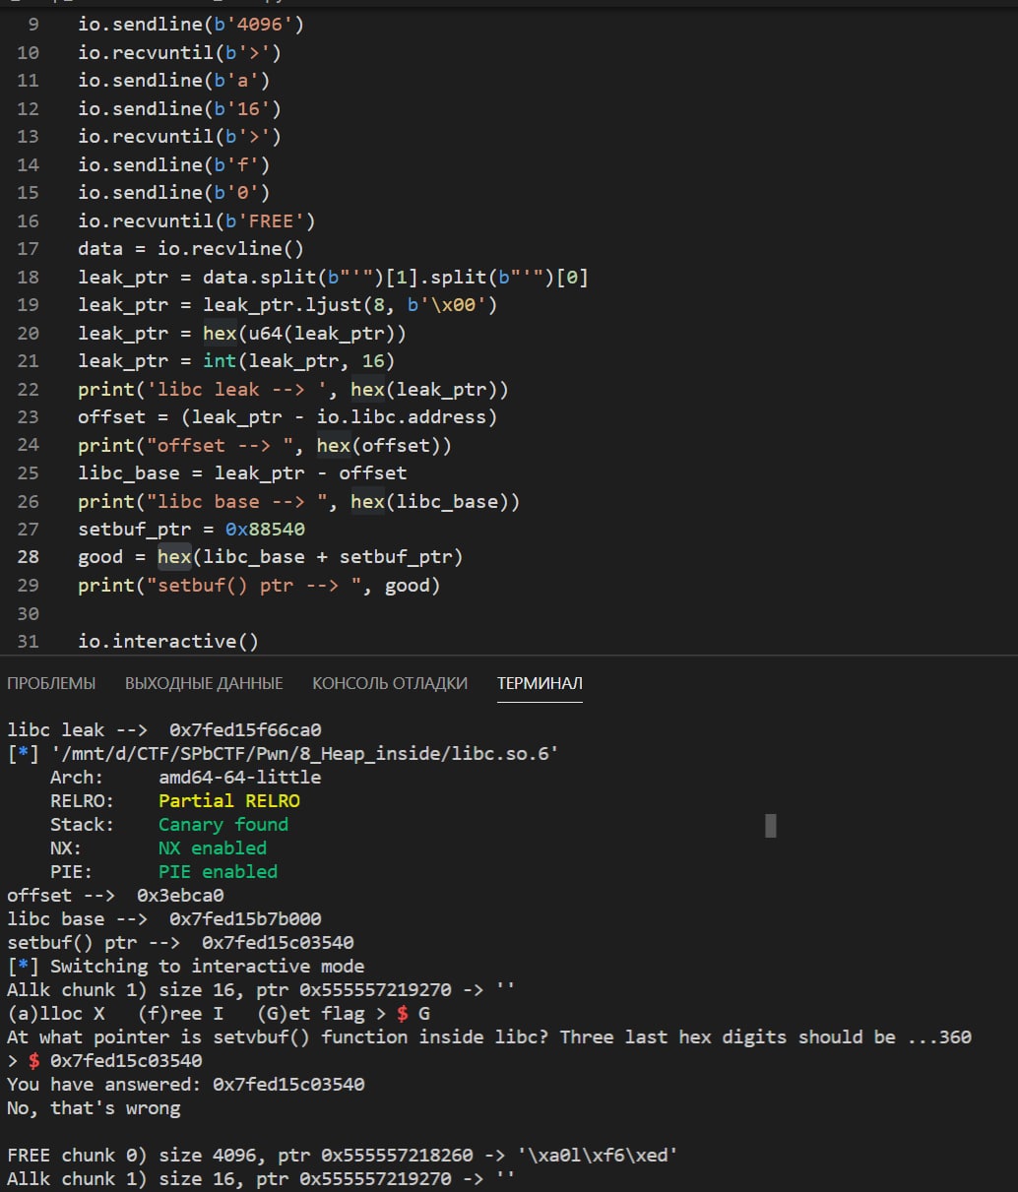Select the ТЕРМИНАЛ tab
The image size is (1018, 1192).
point(540,683)
